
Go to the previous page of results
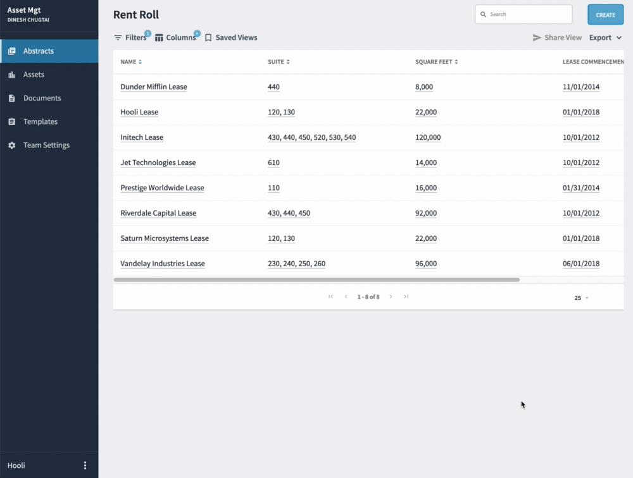pos(346,297)
